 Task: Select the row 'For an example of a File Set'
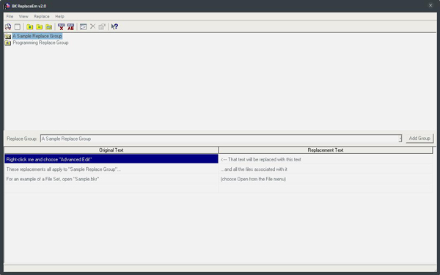(111, 179)
